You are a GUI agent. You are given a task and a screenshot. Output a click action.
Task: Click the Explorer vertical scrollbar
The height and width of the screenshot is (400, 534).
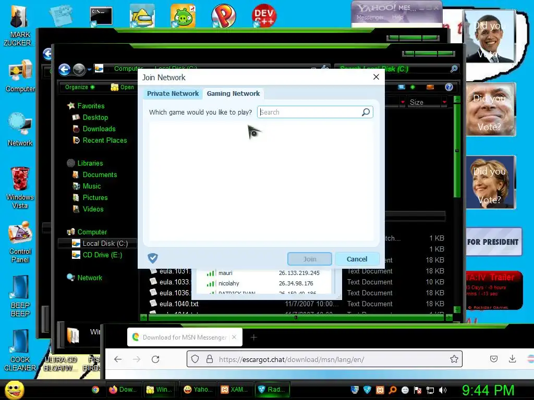[x=457, y=151]
